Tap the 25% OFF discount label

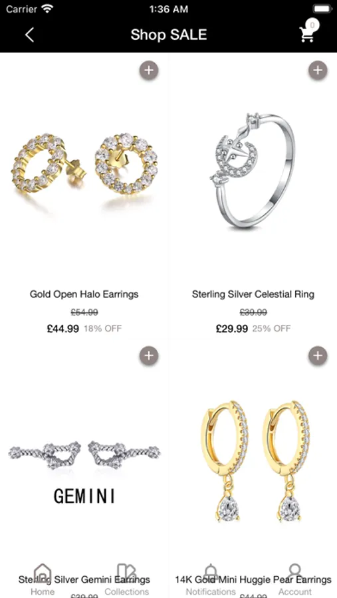click(x=271, y=328)
